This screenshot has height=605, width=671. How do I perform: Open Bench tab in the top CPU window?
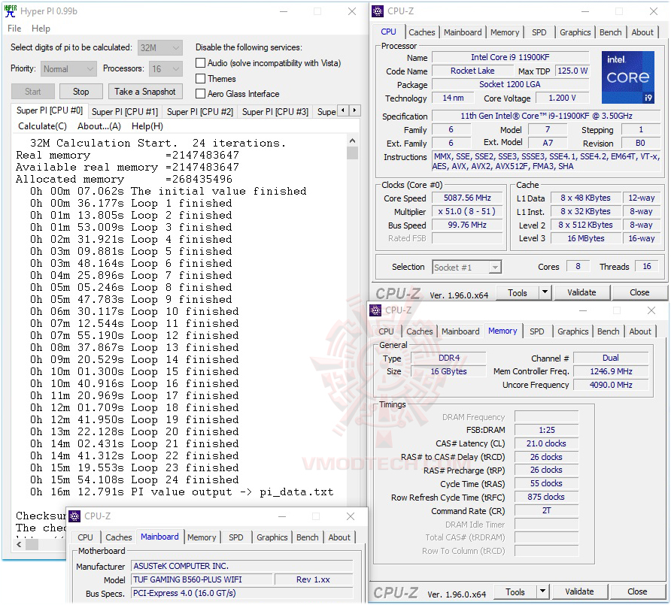point(610,32)
